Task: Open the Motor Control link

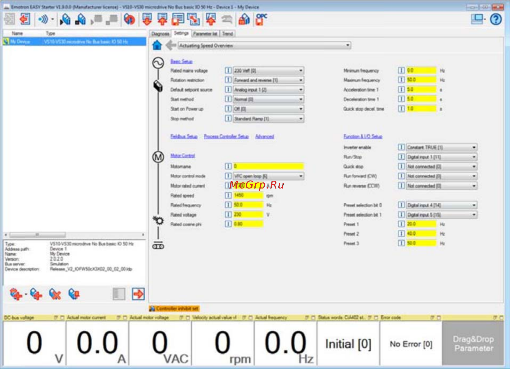Action: coord(183,155)
